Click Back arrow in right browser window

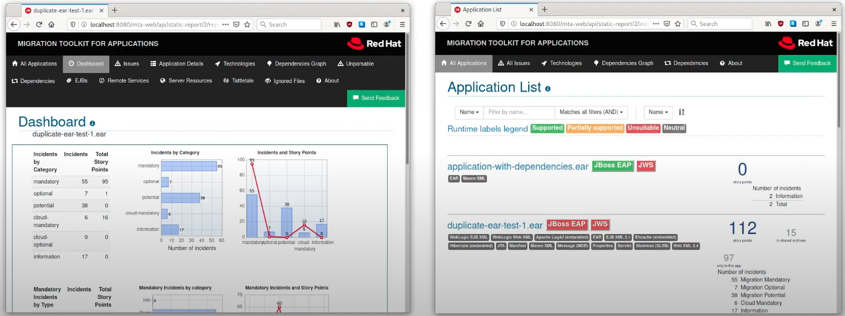click(x=443, y=23)
